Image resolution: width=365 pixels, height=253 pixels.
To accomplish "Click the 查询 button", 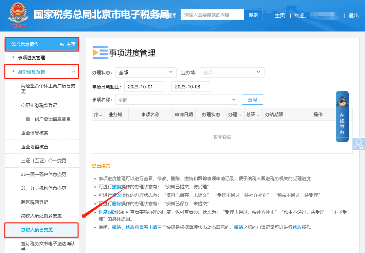I will tap(252, 100).
